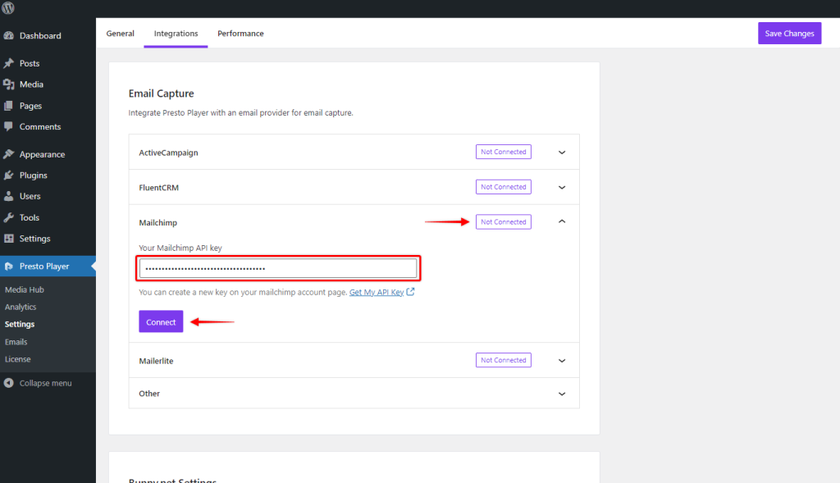Click inside the Mailchimp API key field
Image resolution: width=840 pixels, height=483 pixels.
click(x=278, y=268)
